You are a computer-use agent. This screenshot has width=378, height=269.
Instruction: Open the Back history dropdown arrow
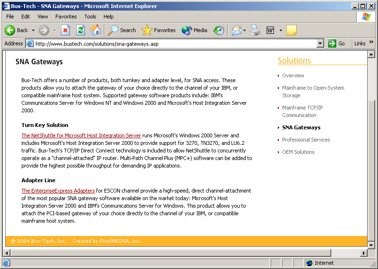(x=33, y=30)
